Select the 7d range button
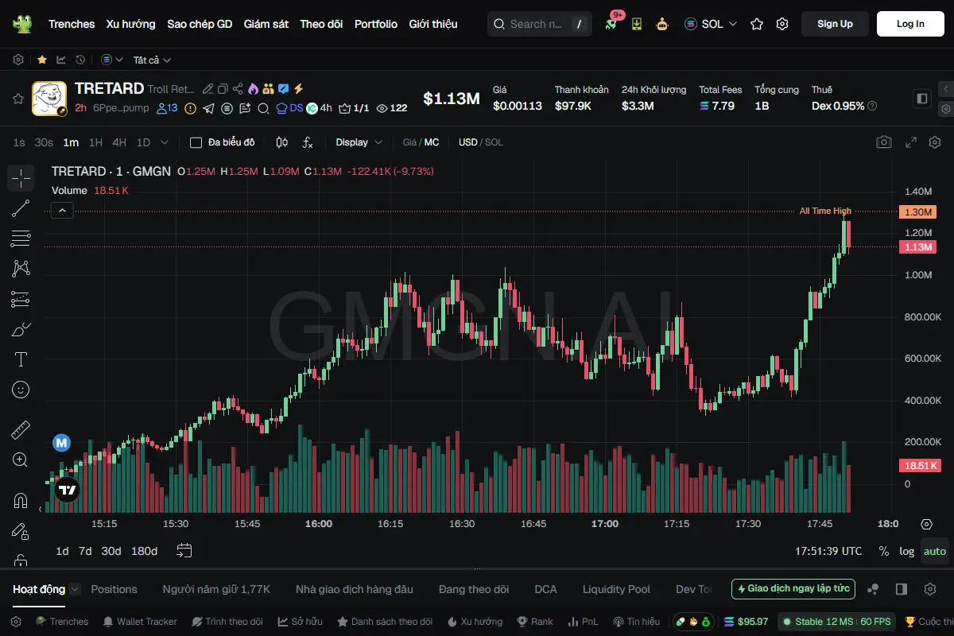Screen dimensions: 954x636 coord(85,551)
